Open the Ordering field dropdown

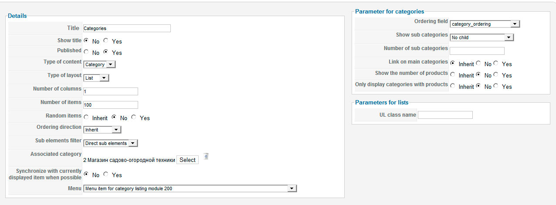click(x=485, y=24)
